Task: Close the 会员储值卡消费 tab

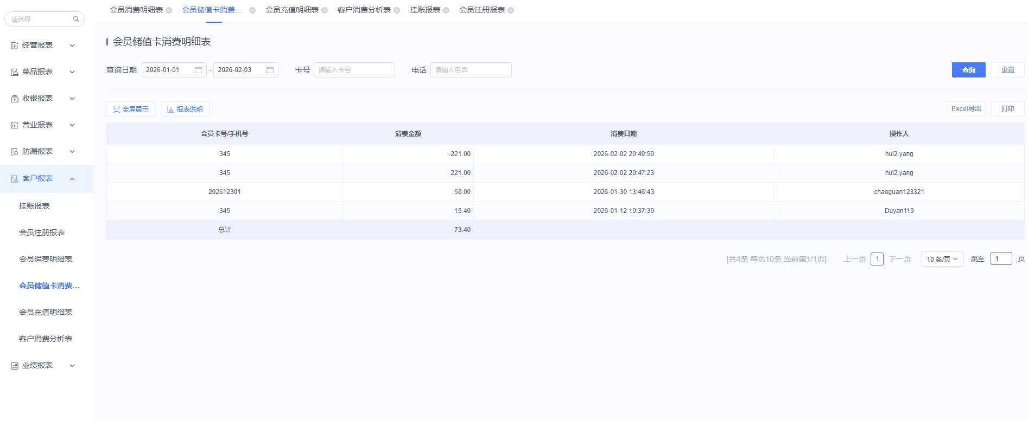Action: [252, 10]
